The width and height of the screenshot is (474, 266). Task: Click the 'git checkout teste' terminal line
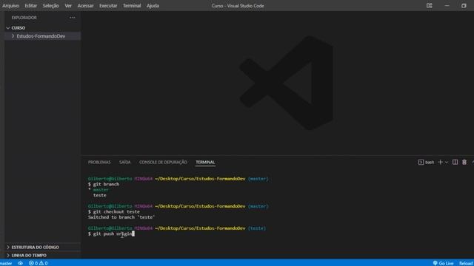tap(114, 212)
